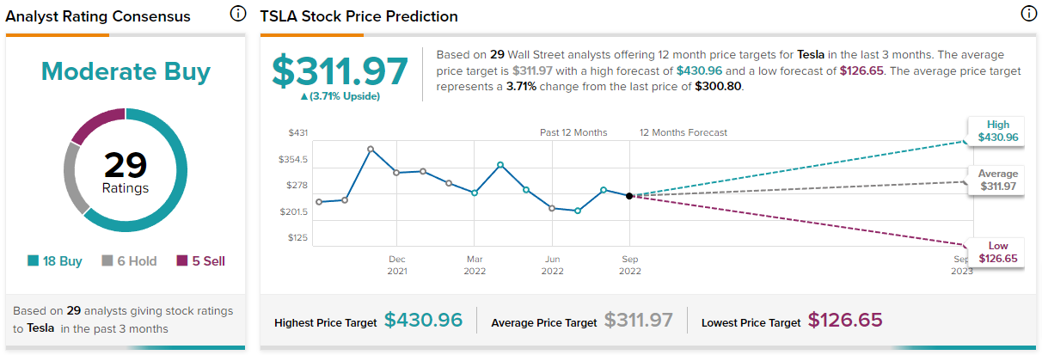
Task: Select the High $430.96 forecast label
Action: pos(997,131)
